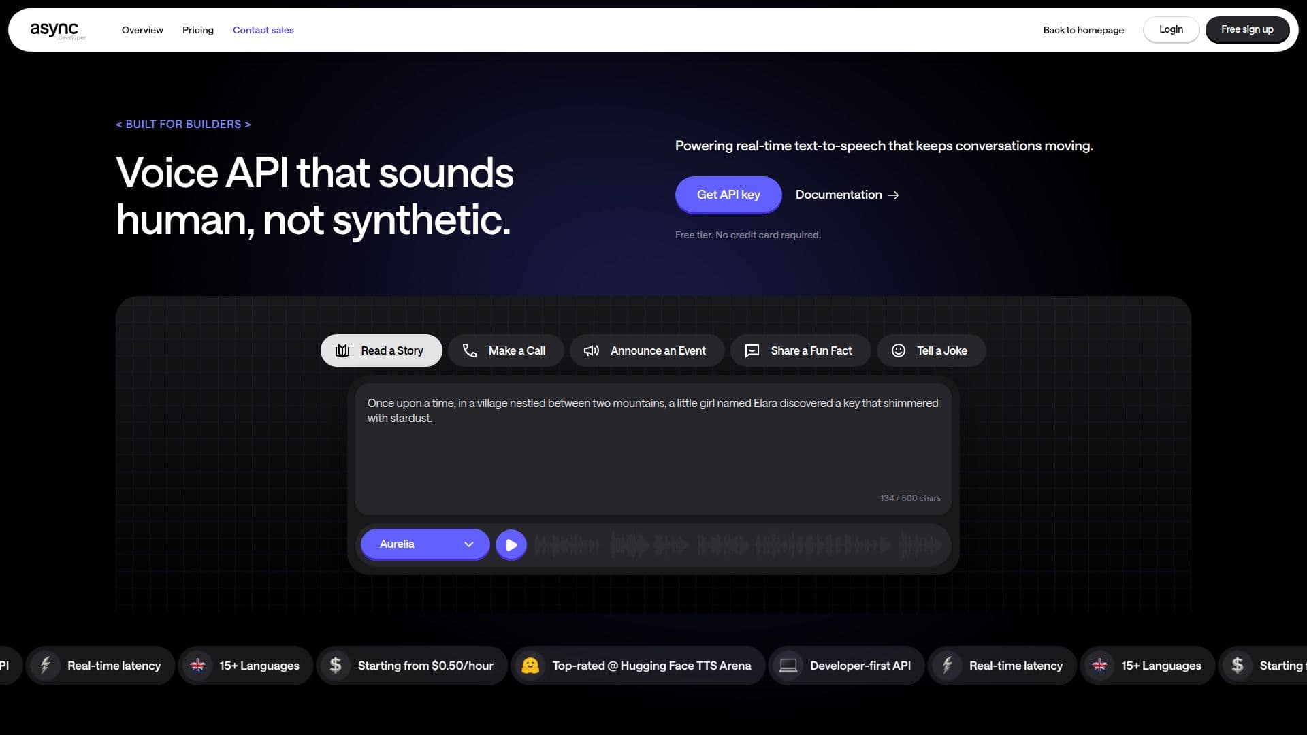Viewport: 1307px width, 735px height.
Task: Click the Free sign up button
Action: tap(1247, 29)
